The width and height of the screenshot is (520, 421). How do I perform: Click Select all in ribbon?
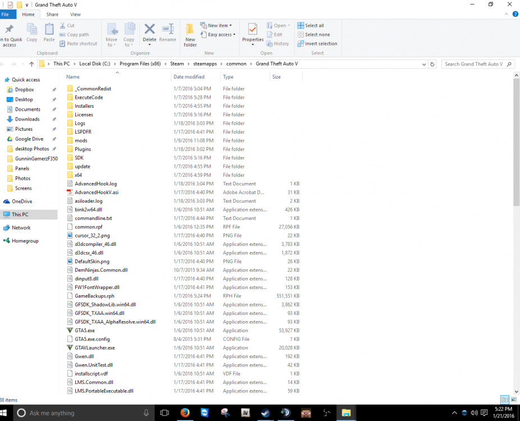[x=311, y=25]
